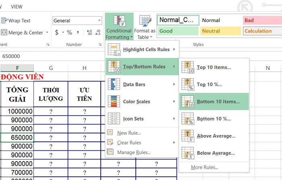Select column H header
Image resolution: width=282 pixels, height=180 pixels.
point(84,68)
